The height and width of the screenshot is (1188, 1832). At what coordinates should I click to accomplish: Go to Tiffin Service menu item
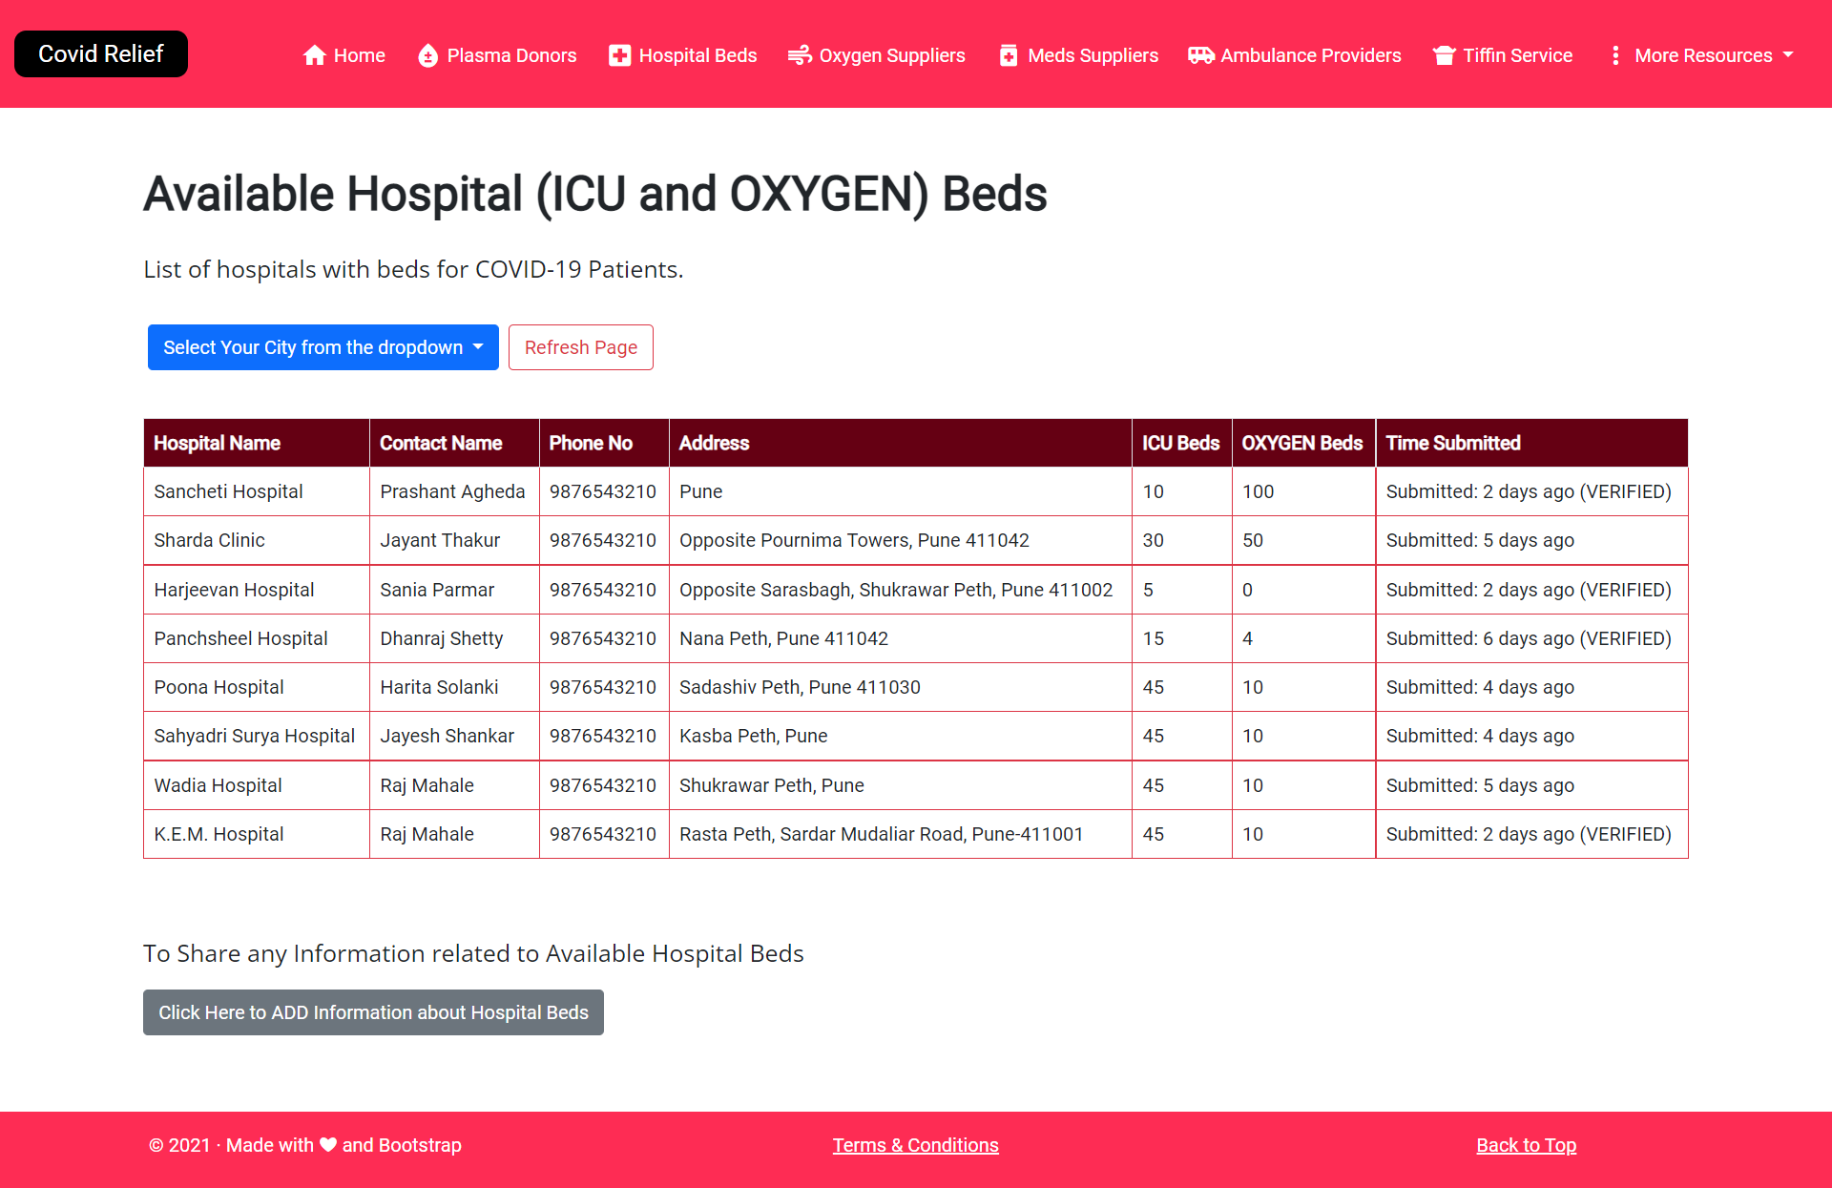(1517, 55)
